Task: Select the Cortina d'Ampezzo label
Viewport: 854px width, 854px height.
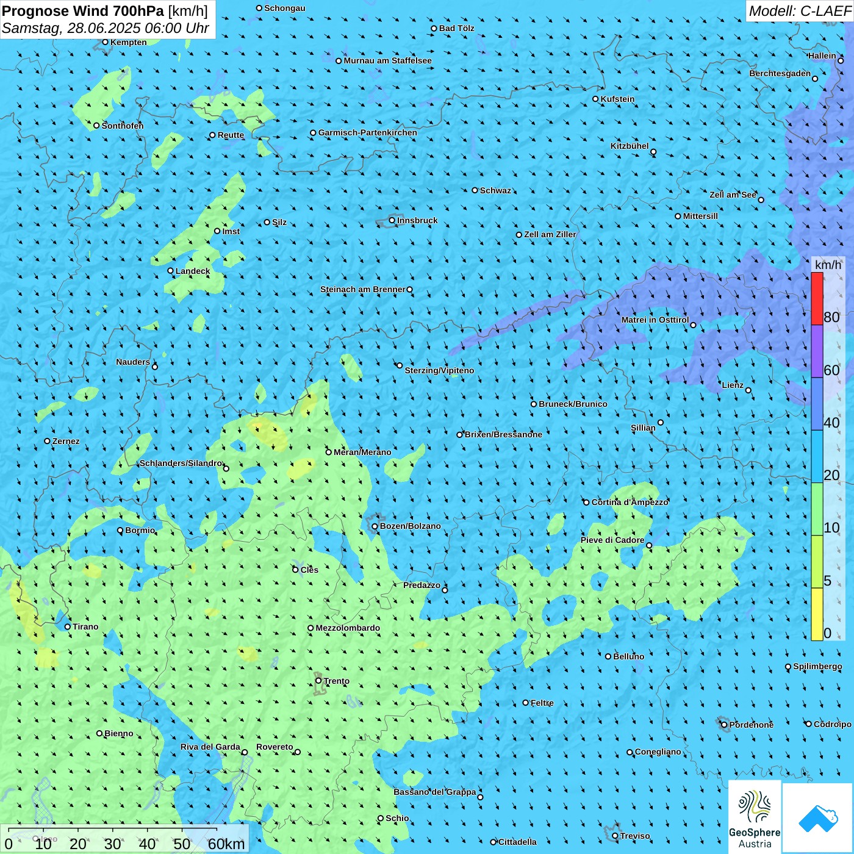Action: point(630,503)
